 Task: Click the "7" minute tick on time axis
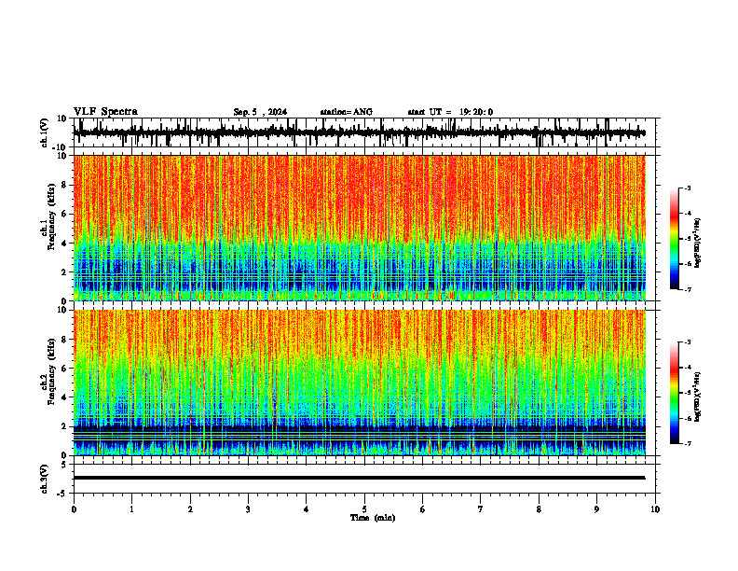481,509
